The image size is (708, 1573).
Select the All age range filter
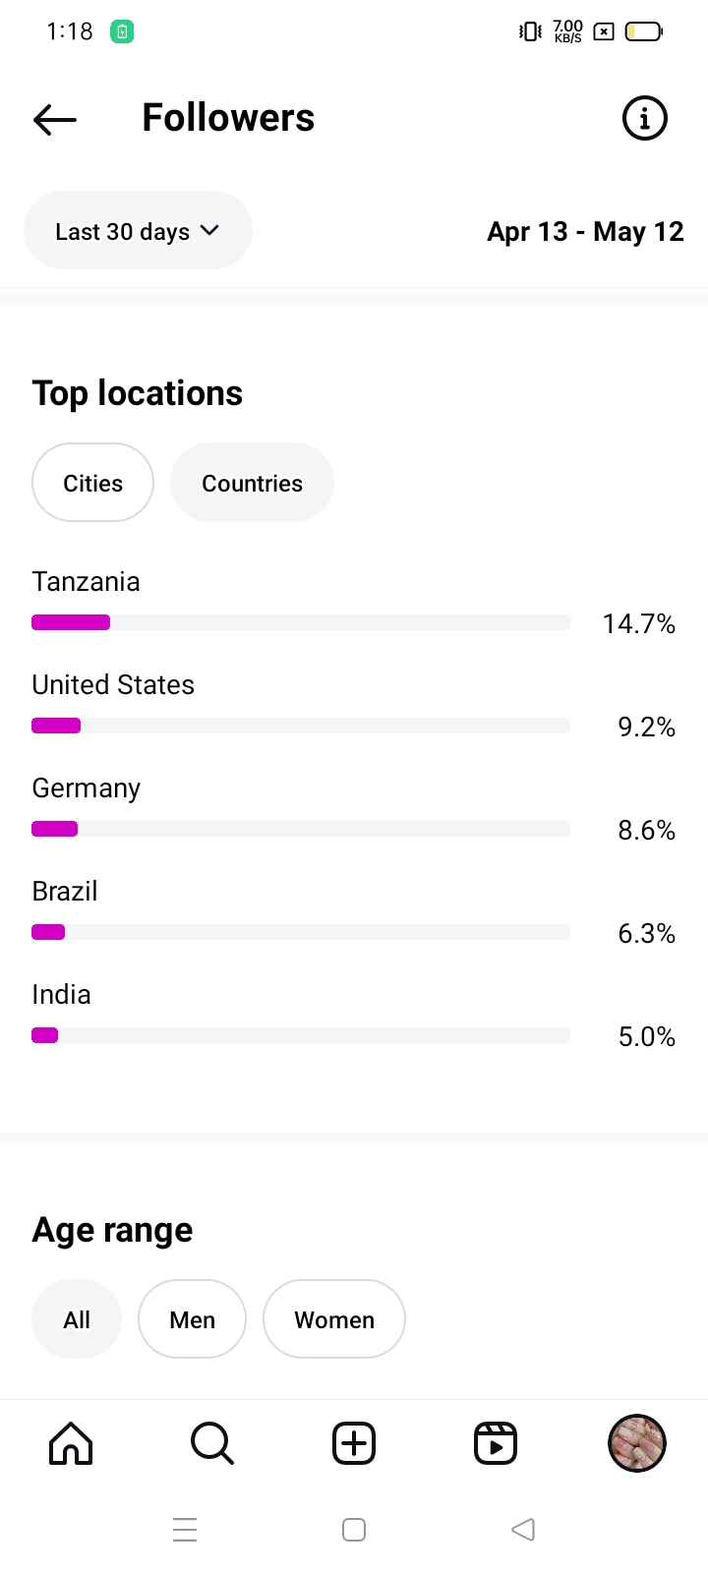pyautogui.click(x=77, y=1319)
